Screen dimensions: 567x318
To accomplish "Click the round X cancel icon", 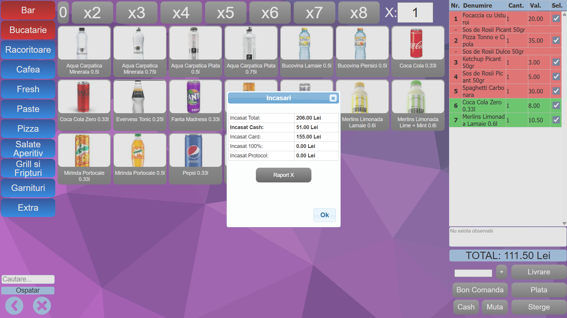I will (42, 306).
